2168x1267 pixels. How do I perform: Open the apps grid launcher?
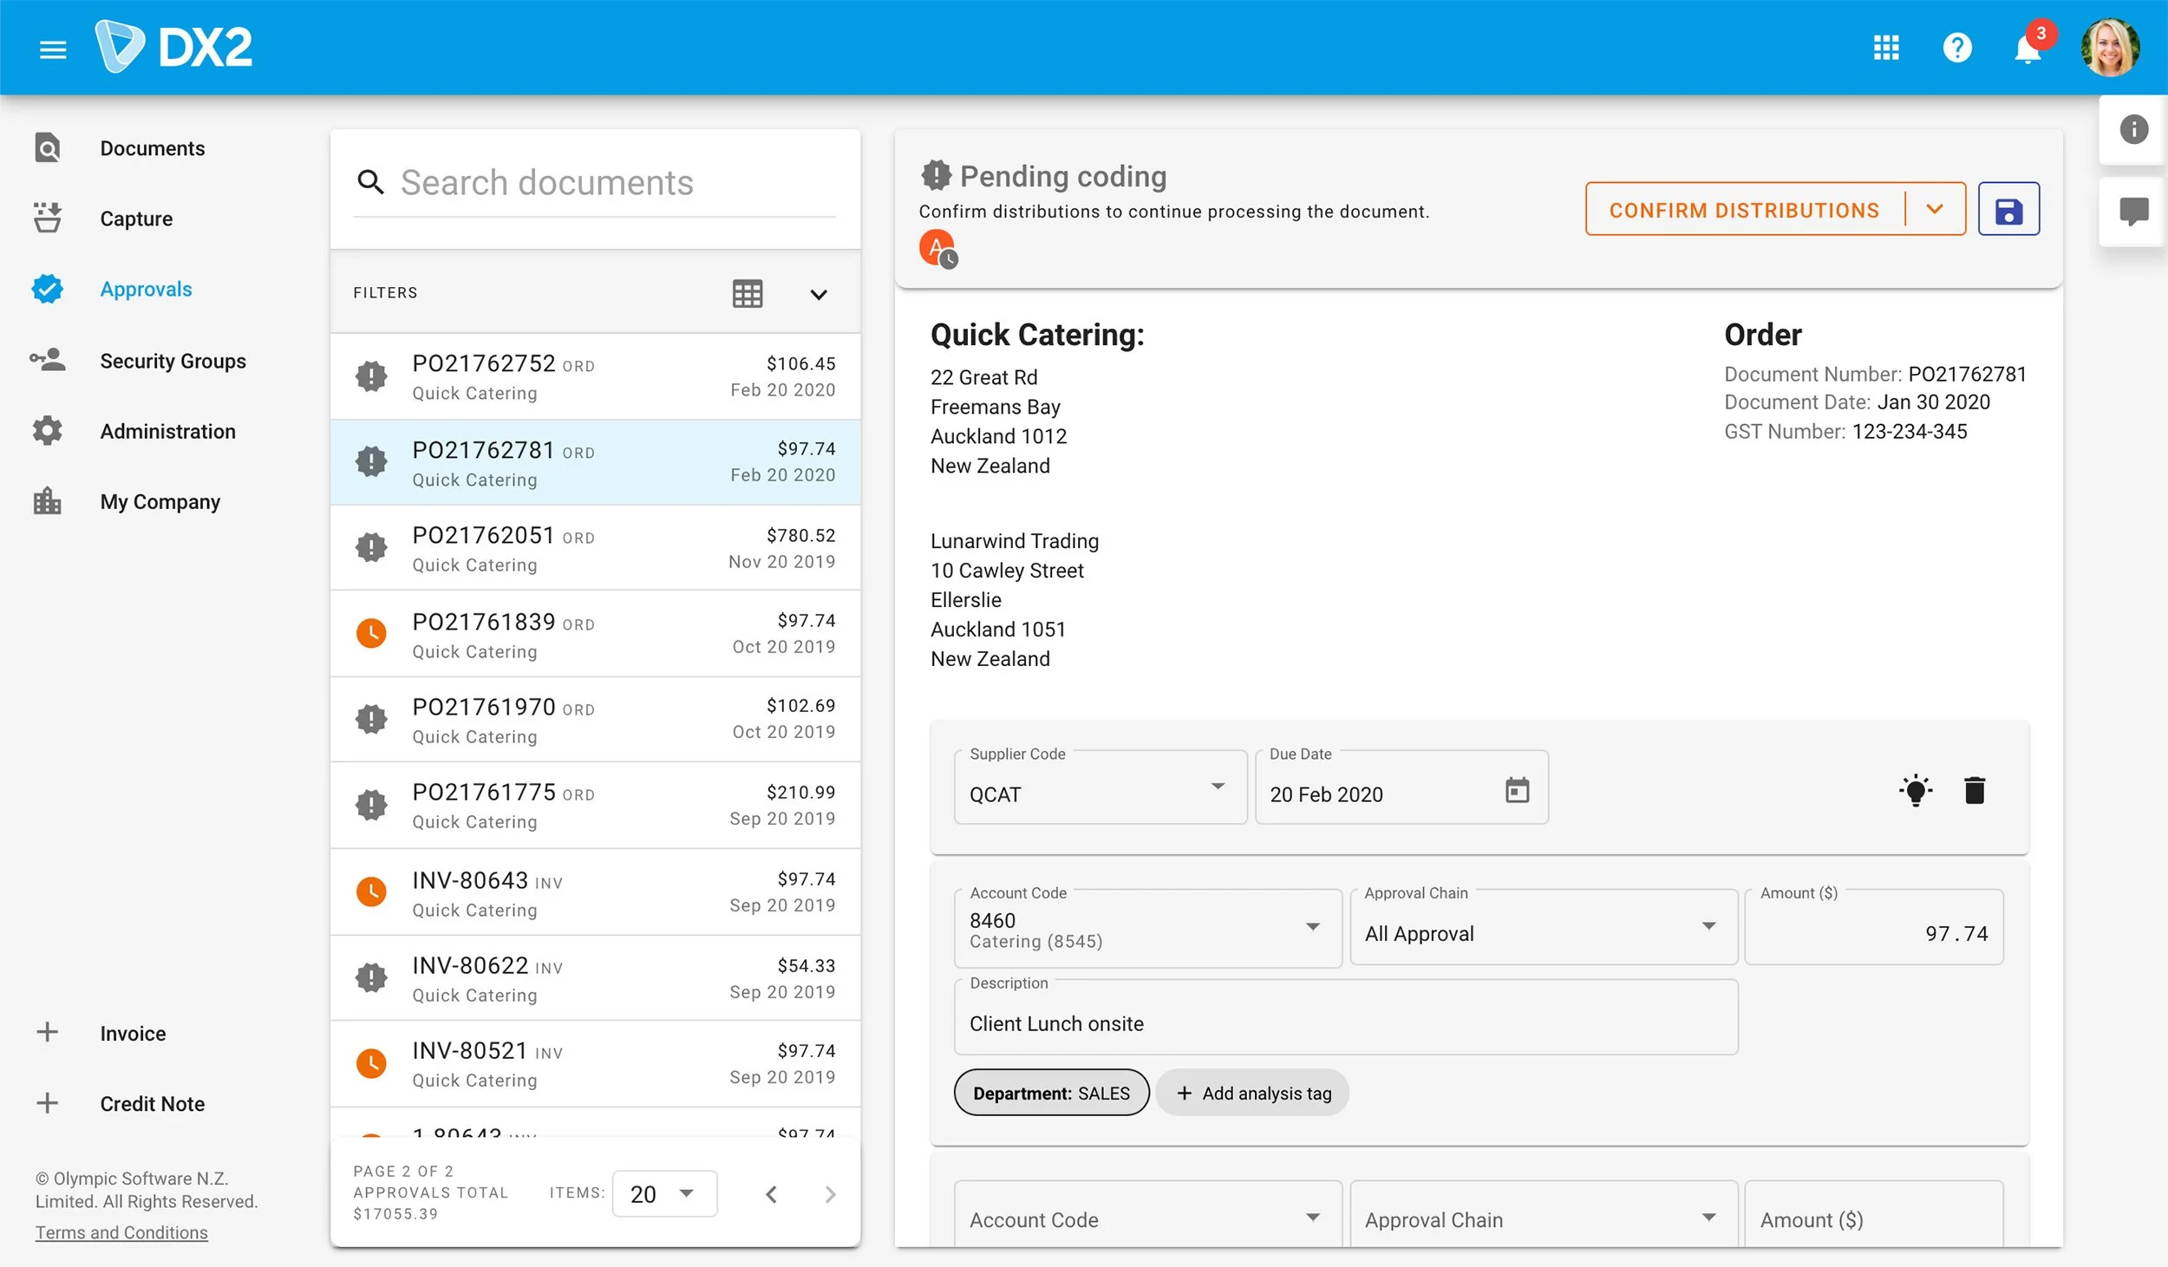(x=1885, y=48)
